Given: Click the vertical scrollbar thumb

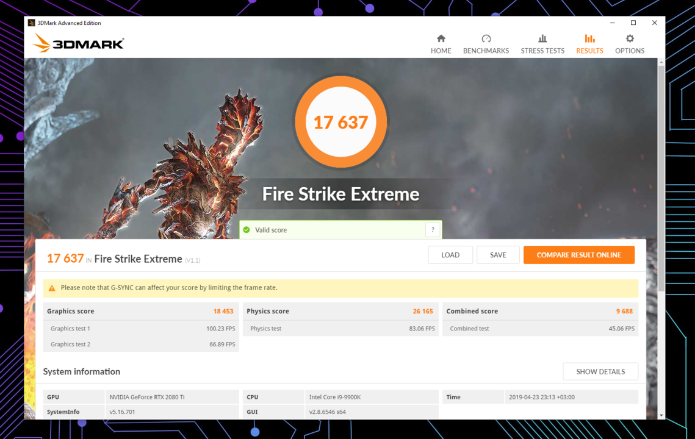Looking at the screenshot, I should (661, 179).
